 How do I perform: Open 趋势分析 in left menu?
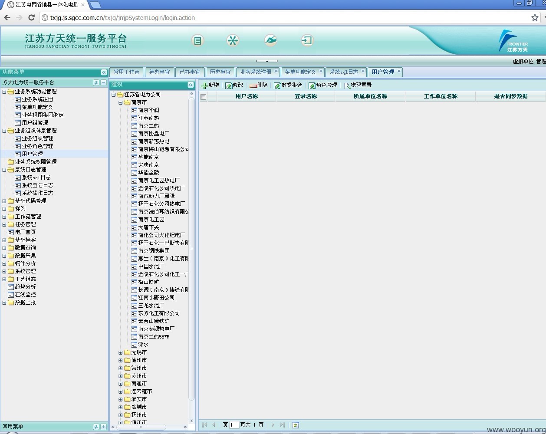(x=25, y=287)
